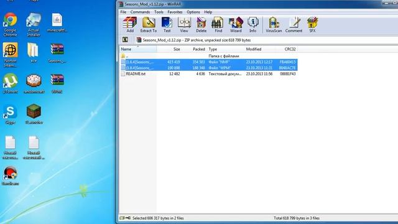Open the Commands menu

tap(140, 12)
